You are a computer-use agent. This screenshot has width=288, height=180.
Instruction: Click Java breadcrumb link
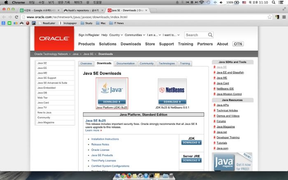[75, 54]
